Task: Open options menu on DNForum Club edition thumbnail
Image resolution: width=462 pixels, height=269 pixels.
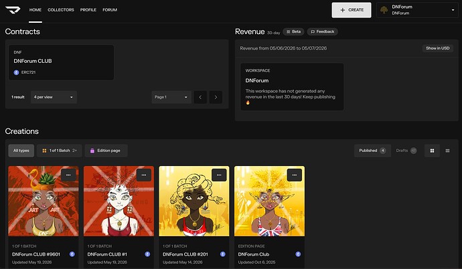Action: click(x=295, y=175)
